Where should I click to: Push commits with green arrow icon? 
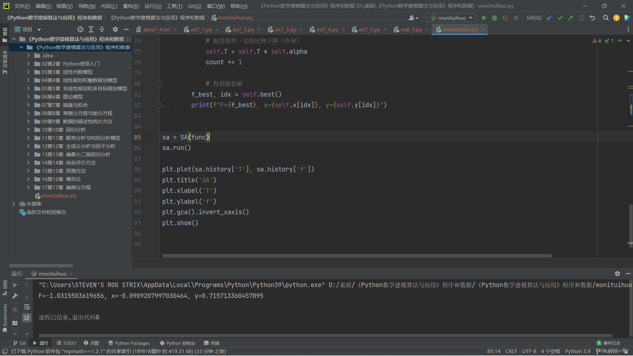(571, 18)
